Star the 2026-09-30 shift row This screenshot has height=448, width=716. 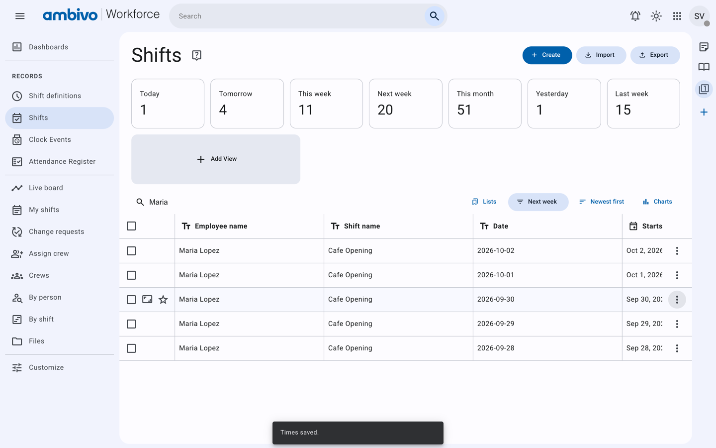(163, 300)
